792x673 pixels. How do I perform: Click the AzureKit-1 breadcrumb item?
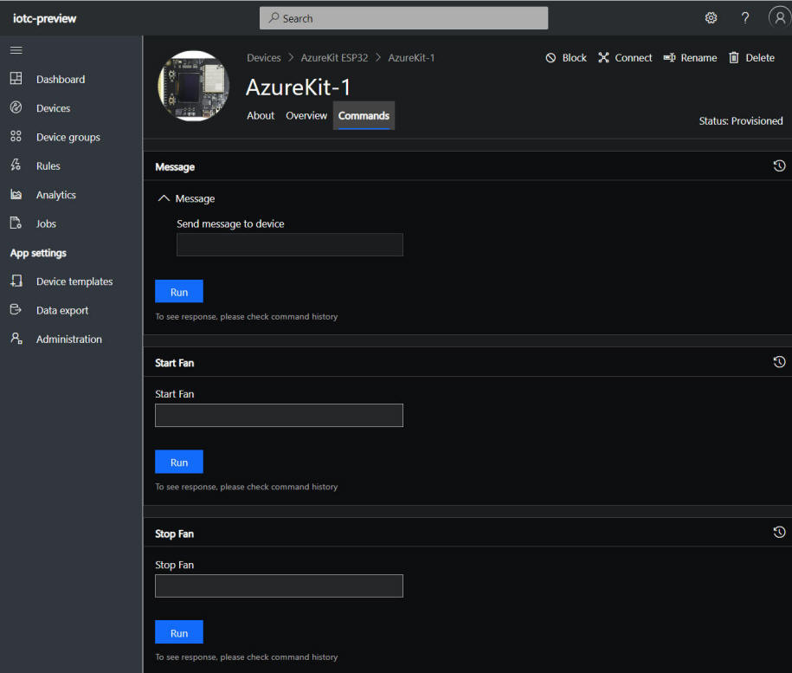coord(411,57)
